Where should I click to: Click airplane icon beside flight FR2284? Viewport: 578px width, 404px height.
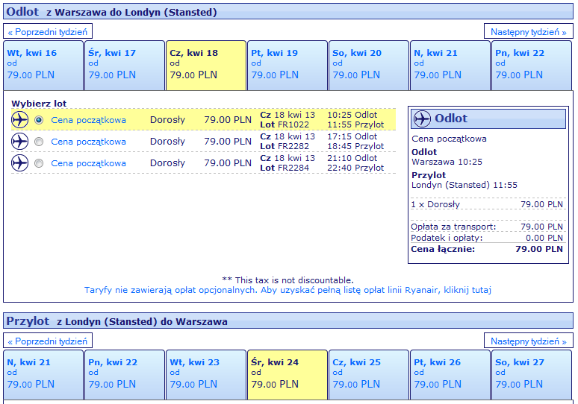(20, 163)
